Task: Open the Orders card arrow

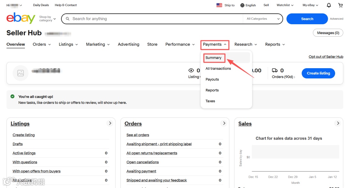Action: pyautogui.click(x=224, y=123)
